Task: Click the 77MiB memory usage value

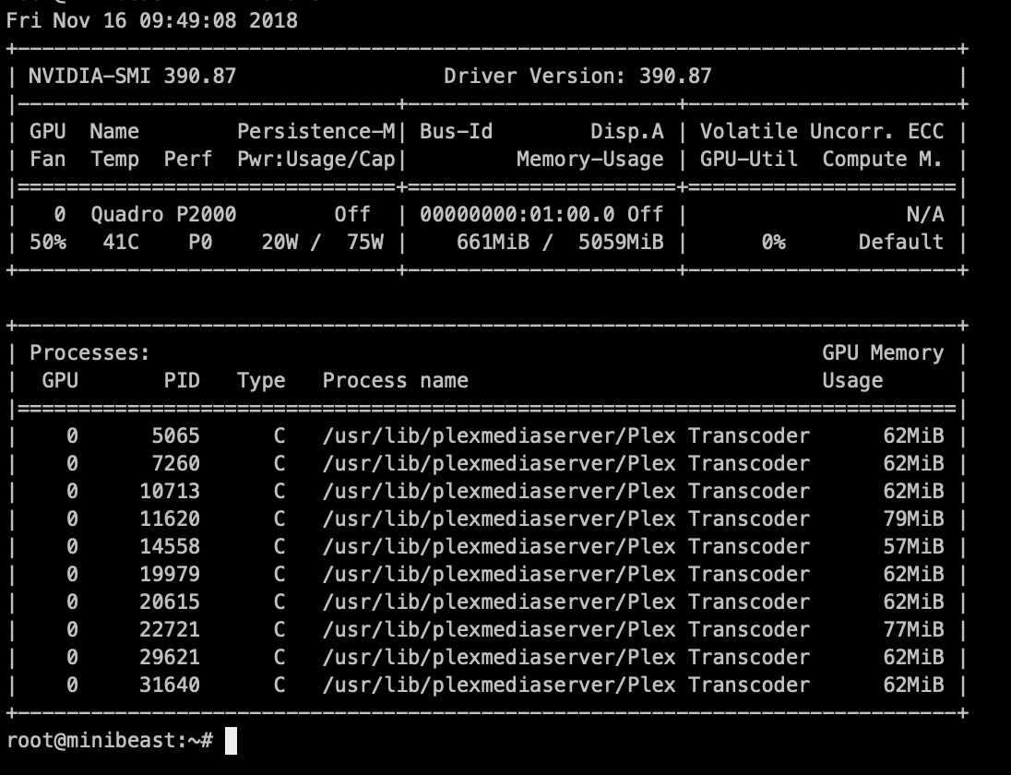Action: pyautogui.click(x=913, y=629)
